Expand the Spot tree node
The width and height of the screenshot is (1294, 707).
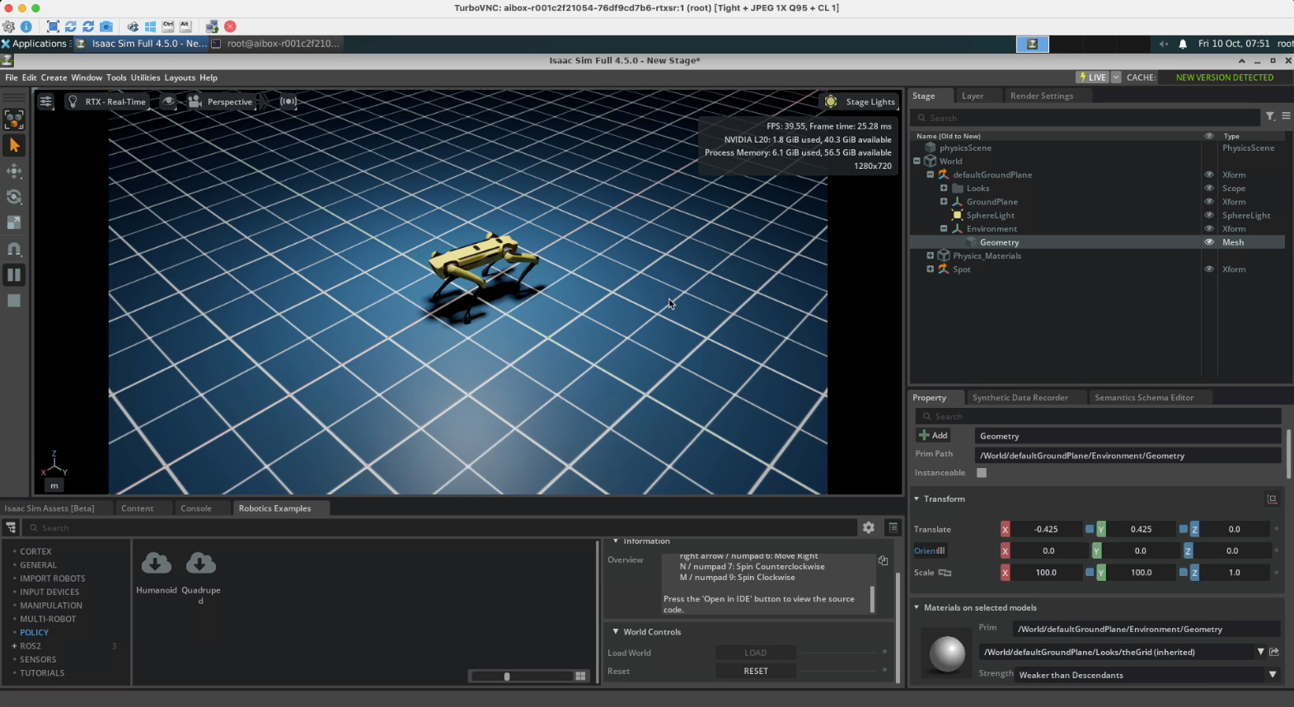click(x=930, y=269)
